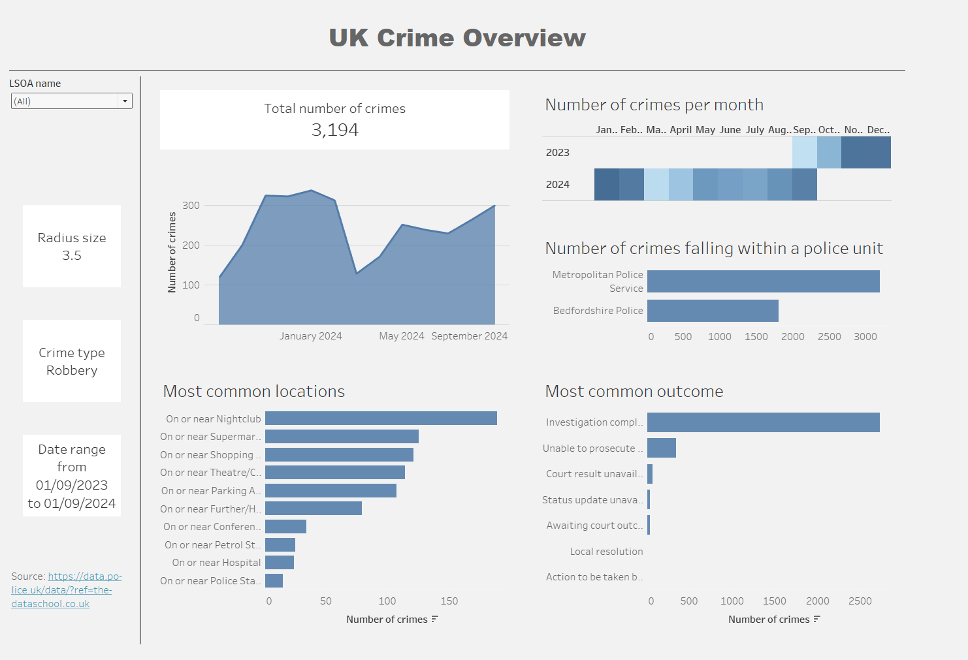The height and width of the screenshot is (660, 968).
Task: Select the LSOA name (All) filter field
Action: coord(72,101)
